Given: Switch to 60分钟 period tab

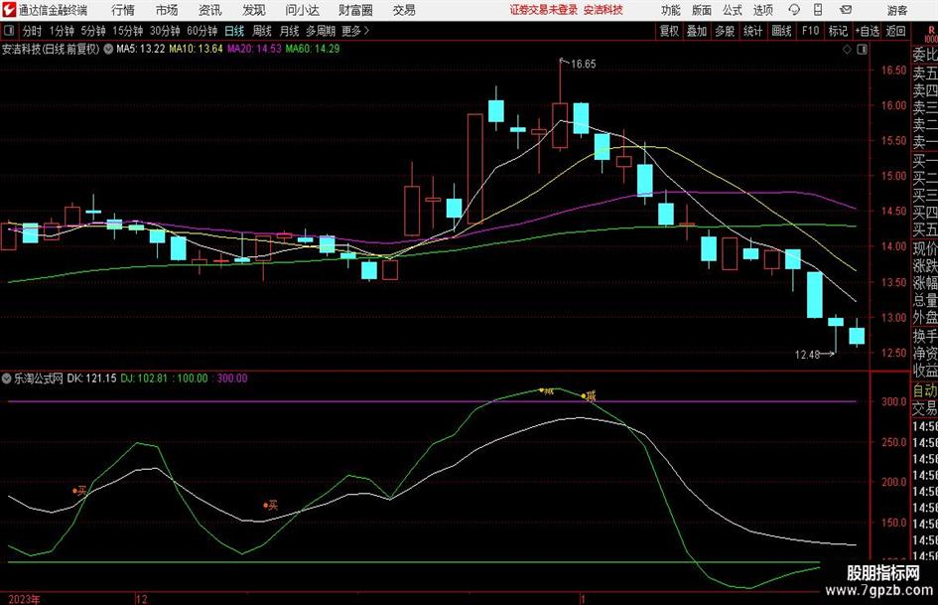Looking at the screenshot, I should click(x=202, y=31).
